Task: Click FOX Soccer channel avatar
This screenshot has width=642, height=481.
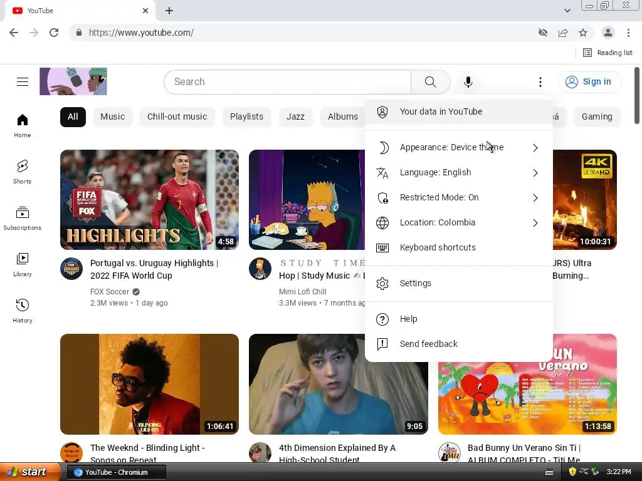Action: [71, 269]
